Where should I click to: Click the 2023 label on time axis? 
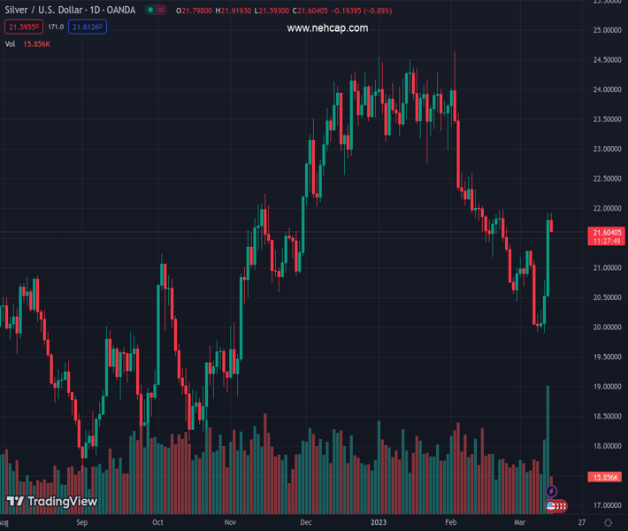379,523
